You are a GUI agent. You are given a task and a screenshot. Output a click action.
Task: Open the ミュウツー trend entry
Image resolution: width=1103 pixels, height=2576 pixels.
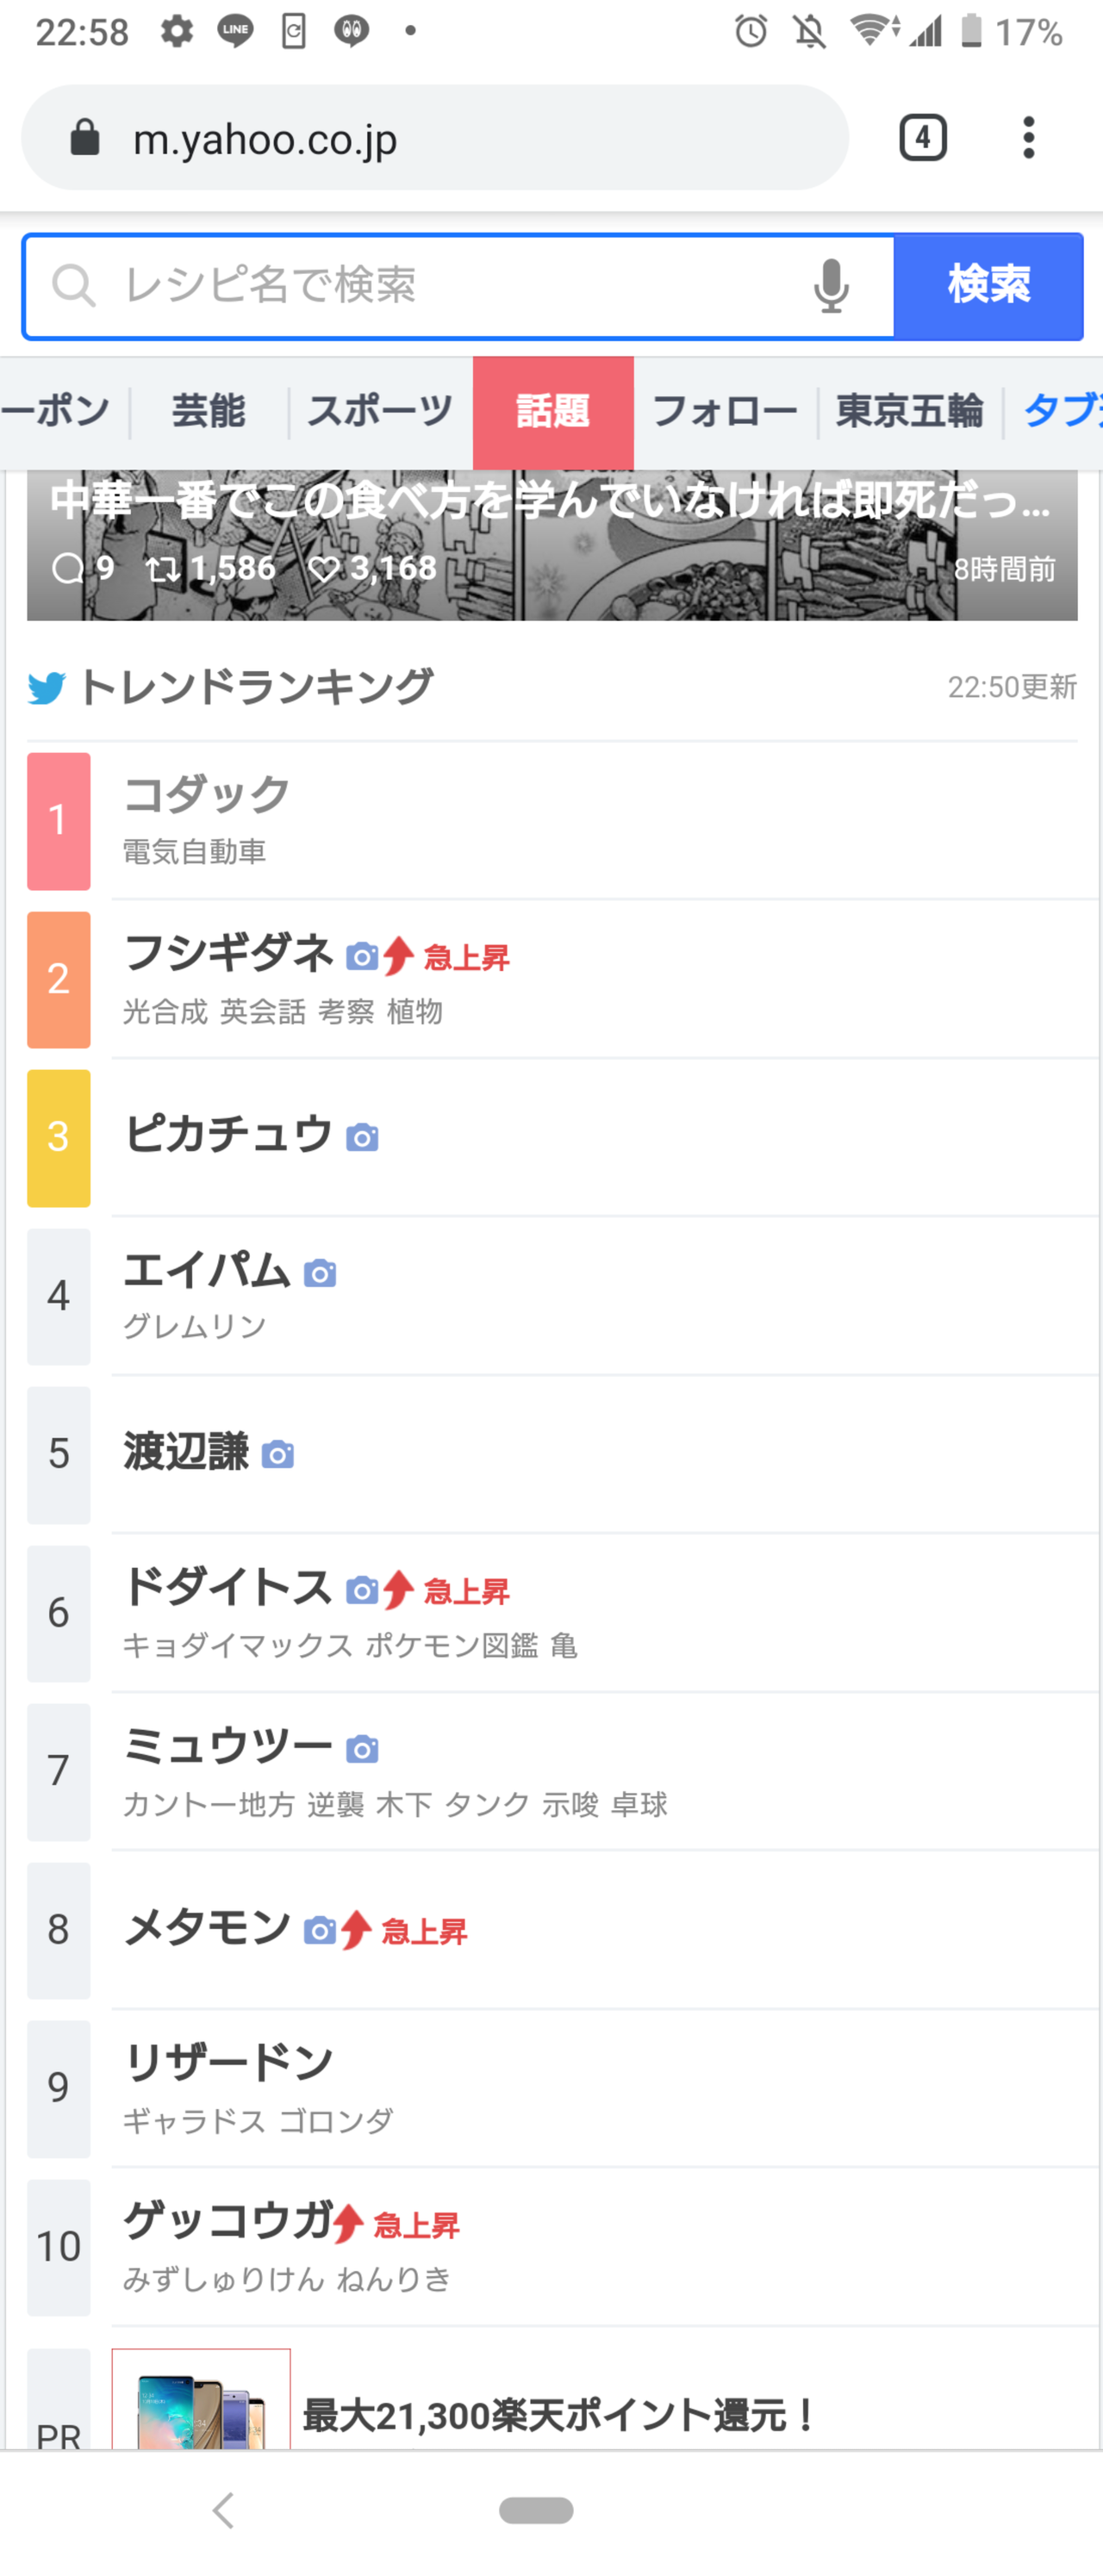228,1746
